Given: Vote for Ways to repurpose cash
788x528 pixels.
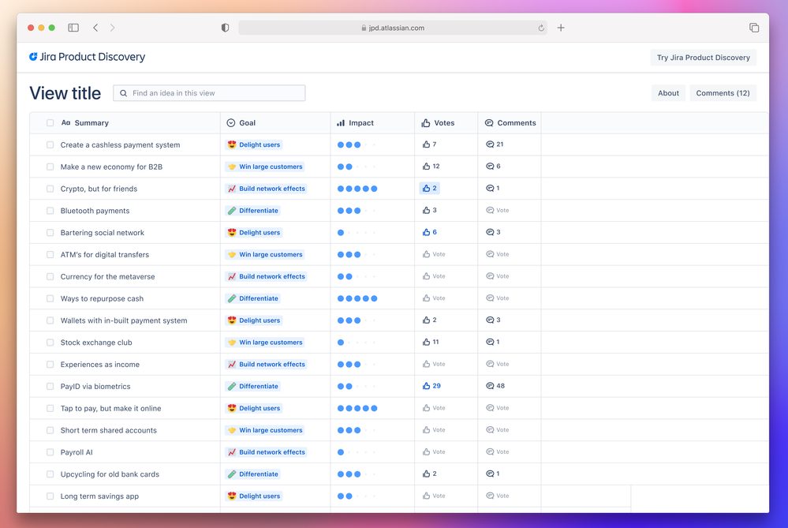Looking at the screenshot, I should click(x=434, y=298).
